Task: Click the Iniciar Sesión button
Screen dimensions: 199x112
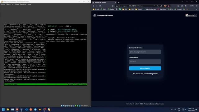Action: pyautogui.click(x=145, y=68)
